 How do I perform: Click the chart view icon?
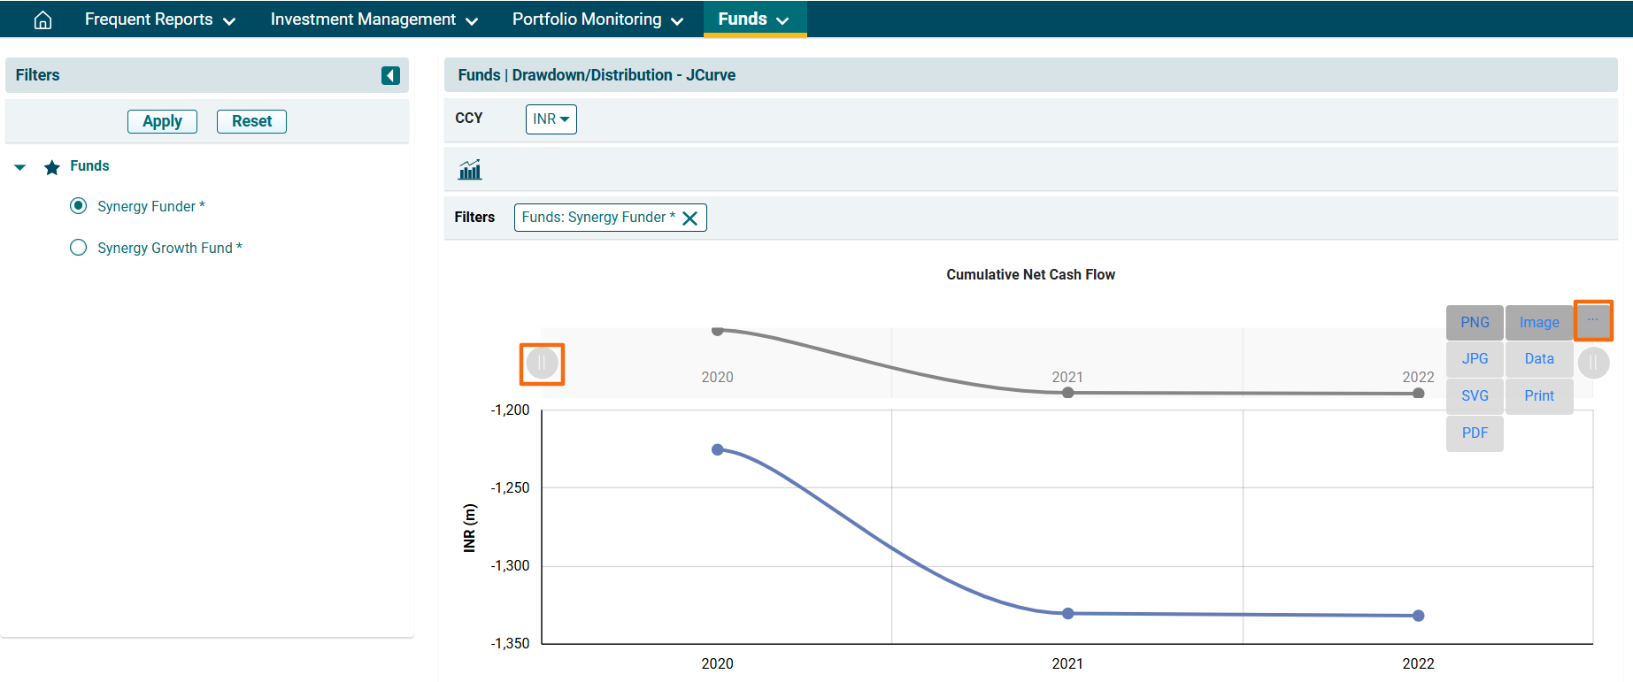tap(470, 170)
